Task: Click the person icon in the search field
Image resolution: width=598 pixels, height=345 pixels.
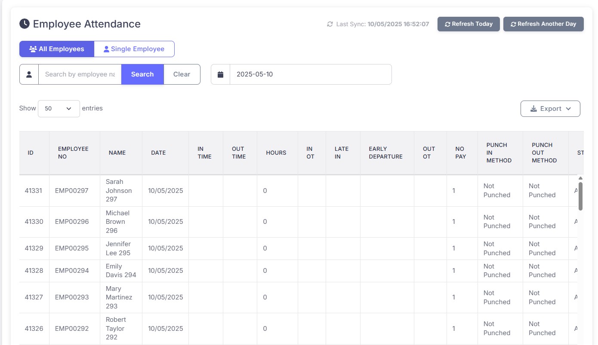Action: coord(28,74)
